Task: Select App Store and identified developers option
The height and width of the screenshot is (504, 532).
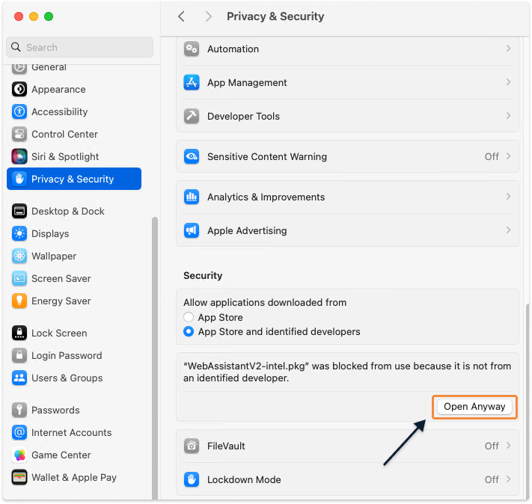Action: tap(189, 331)
